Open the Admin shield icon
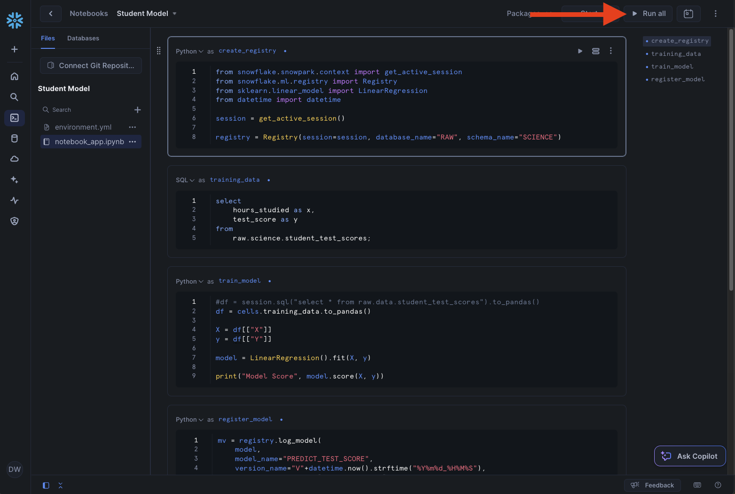 (15, 221)
